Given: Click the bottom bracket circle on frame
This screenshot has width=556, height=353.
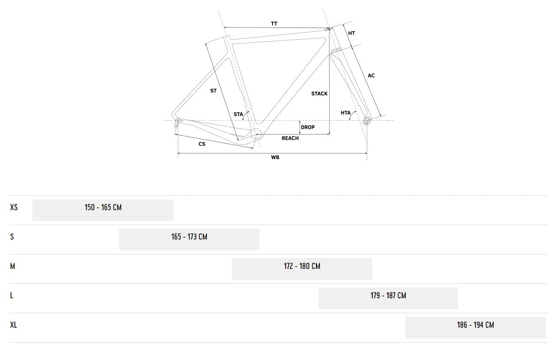Looking at the screenshot, I should pos(256,134).
